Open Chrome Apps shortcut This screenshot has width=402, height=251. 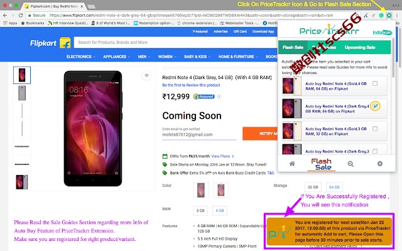(x=10, y=23)
